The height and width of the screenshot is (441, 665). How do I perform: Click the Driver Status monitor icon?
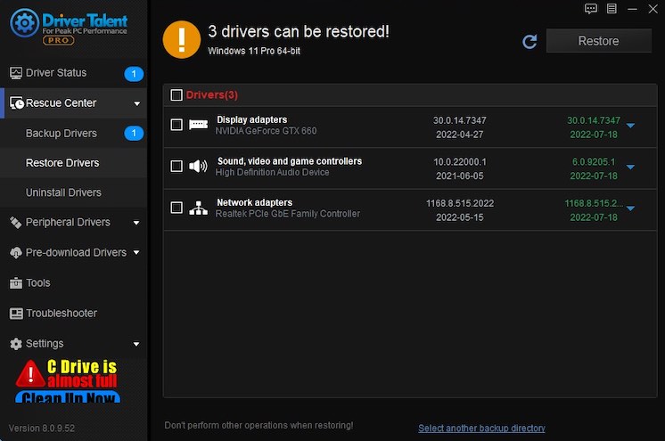[16, 73]
